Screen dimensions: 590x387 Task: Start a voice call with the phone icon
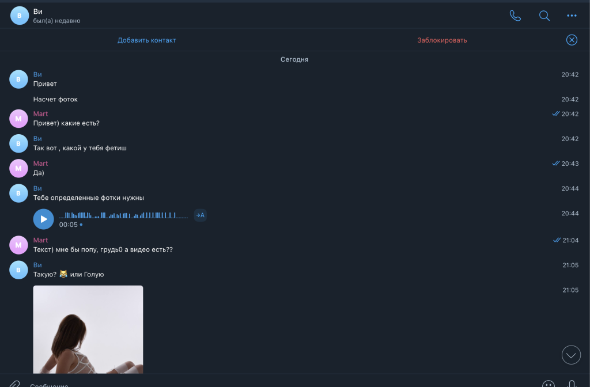515,16
